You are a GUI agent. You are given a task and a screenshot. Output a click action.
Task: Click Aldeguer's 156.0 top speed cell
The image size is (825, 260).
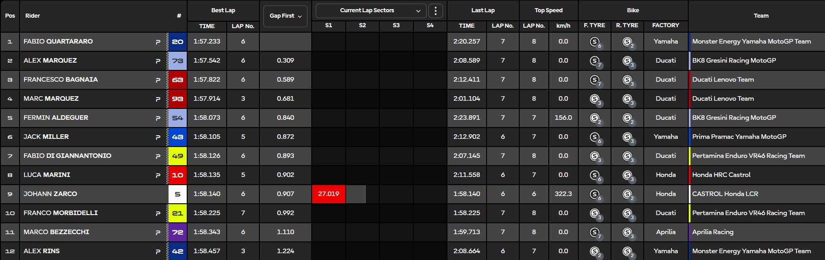[563, 118]
